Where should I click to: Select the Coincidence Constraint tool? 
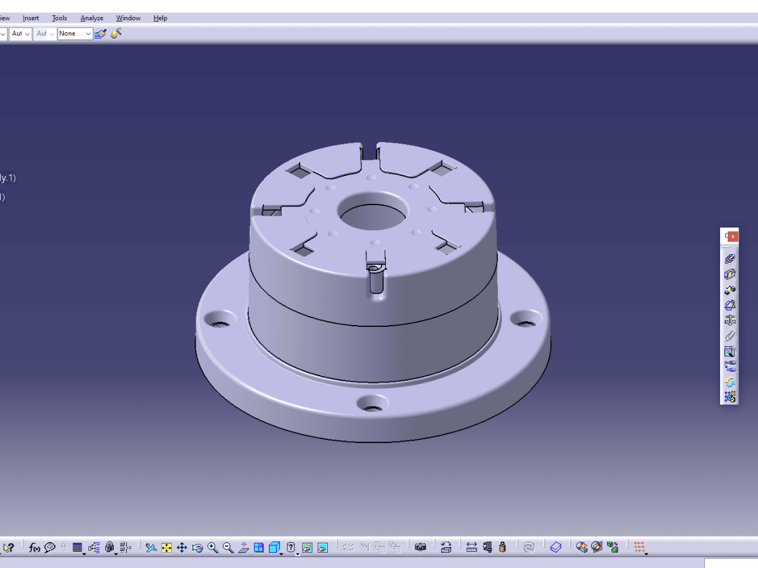click(x=730, y=258)
